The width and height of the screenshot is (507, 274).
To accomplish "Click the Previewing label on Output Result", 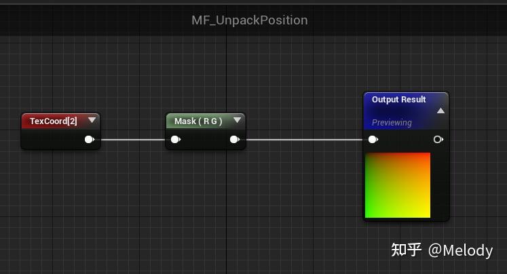I will coord(392,123).
